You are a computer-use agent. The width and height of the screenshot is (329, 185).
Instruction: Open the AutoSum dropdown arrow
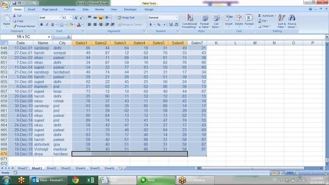276,16
